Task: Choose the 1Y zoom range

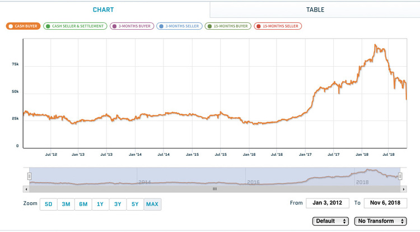Action: click(x=100, y=204)
